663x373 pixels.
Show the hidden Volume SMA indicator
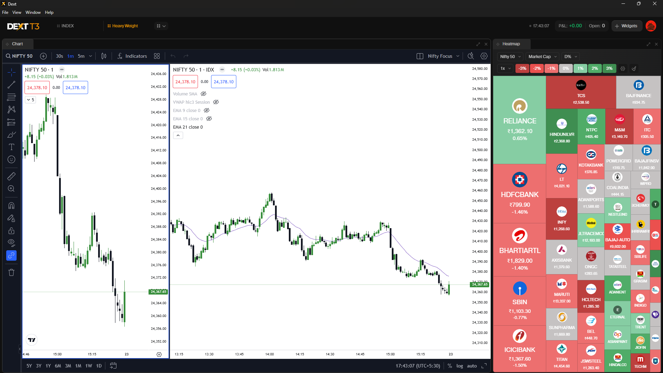coord(203,94)
